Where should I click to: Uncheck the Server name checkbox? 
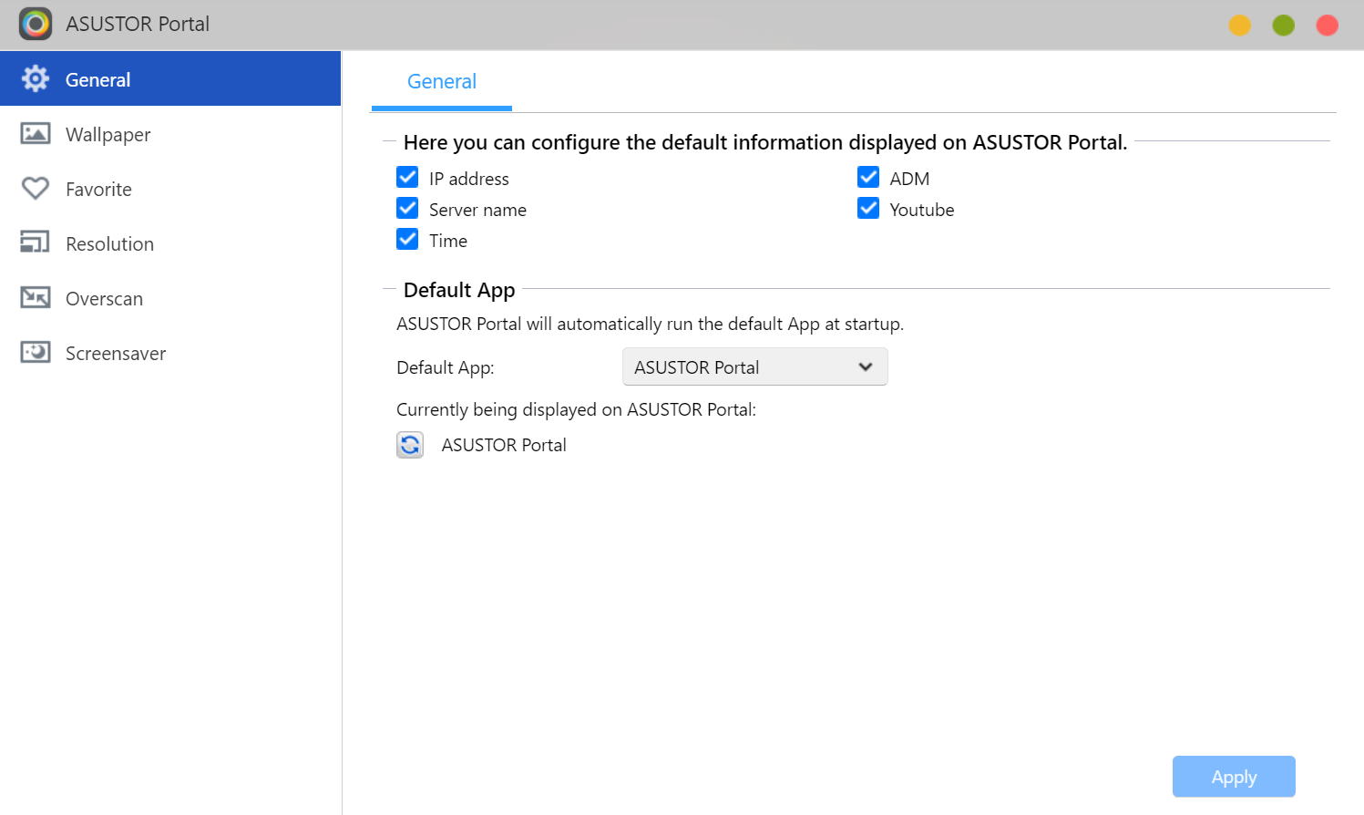[x=407, y=208]
